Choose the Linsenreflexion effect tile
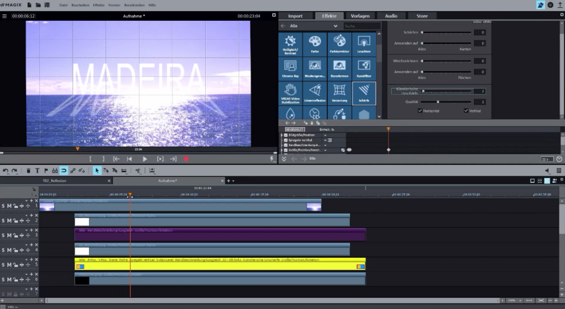The image size is (565, 309). (x=315, y=93)
